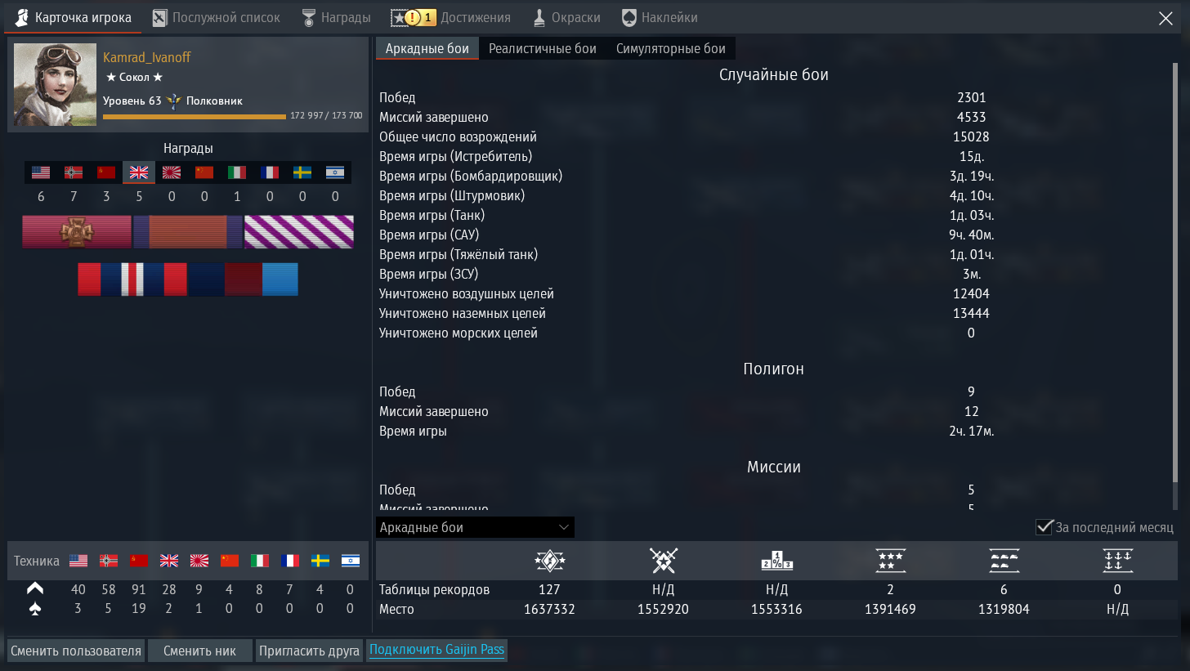Click the naval anchors leaderboard icon
Viewport: 1190px width, 671px height.
(1117, 561)
